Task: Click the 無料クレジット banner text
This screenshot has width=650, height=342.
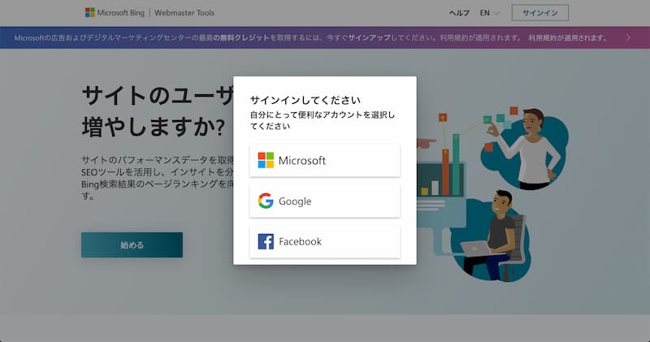Action: 245,37
